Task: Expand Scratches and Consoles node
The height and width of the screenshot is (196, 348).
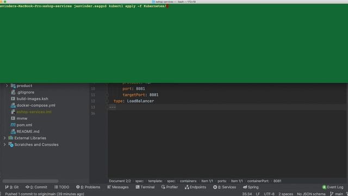Action: pyautogui.click(x=4, y=144)
